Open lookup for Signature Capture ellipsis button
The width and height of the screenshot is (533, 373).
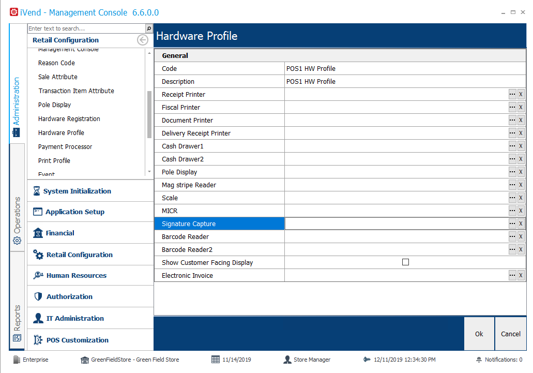tap(512, 223)
